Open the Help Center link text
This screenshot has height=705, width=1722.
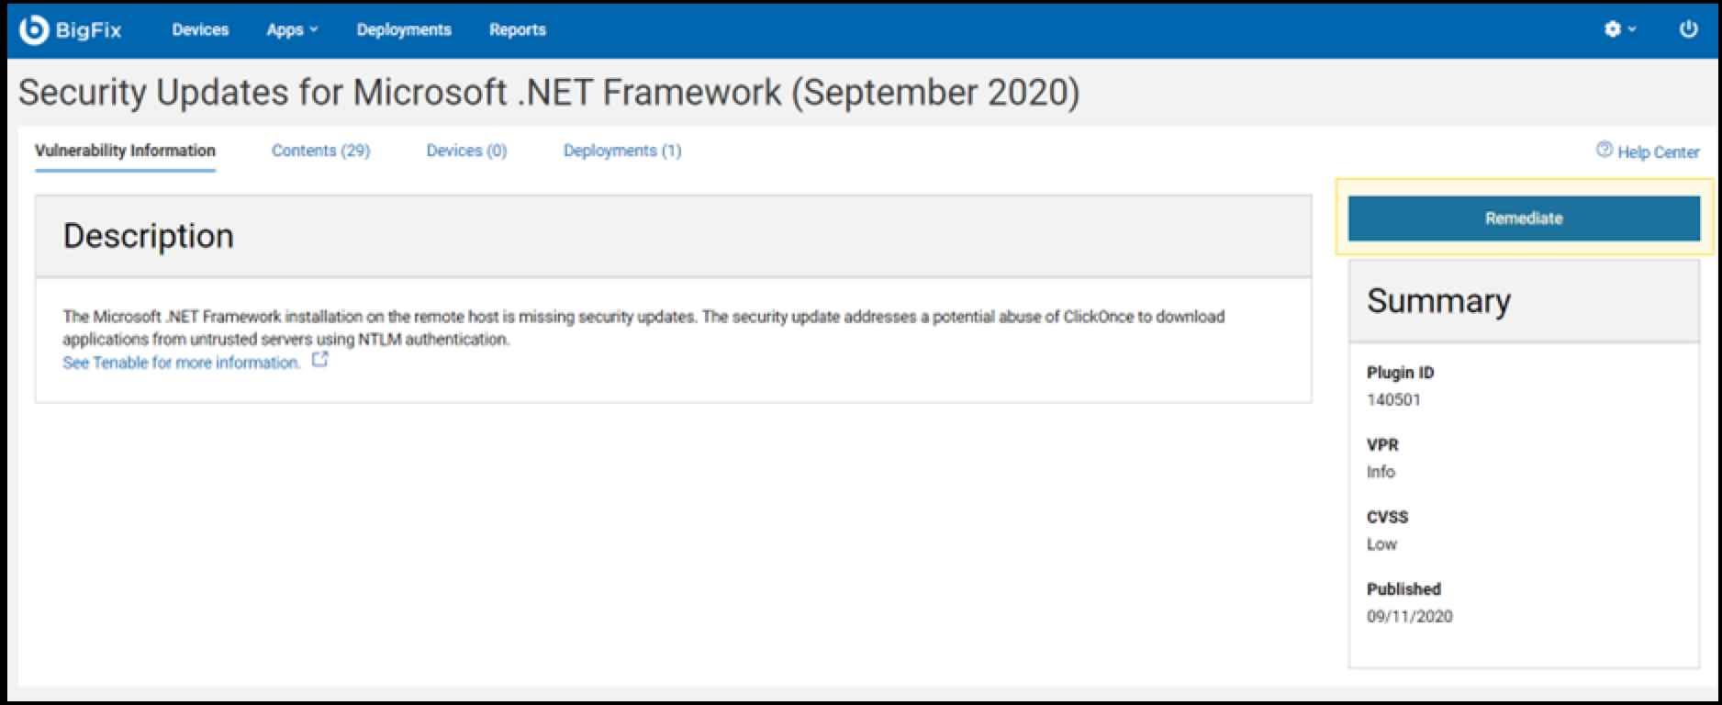pos(1658,152)
